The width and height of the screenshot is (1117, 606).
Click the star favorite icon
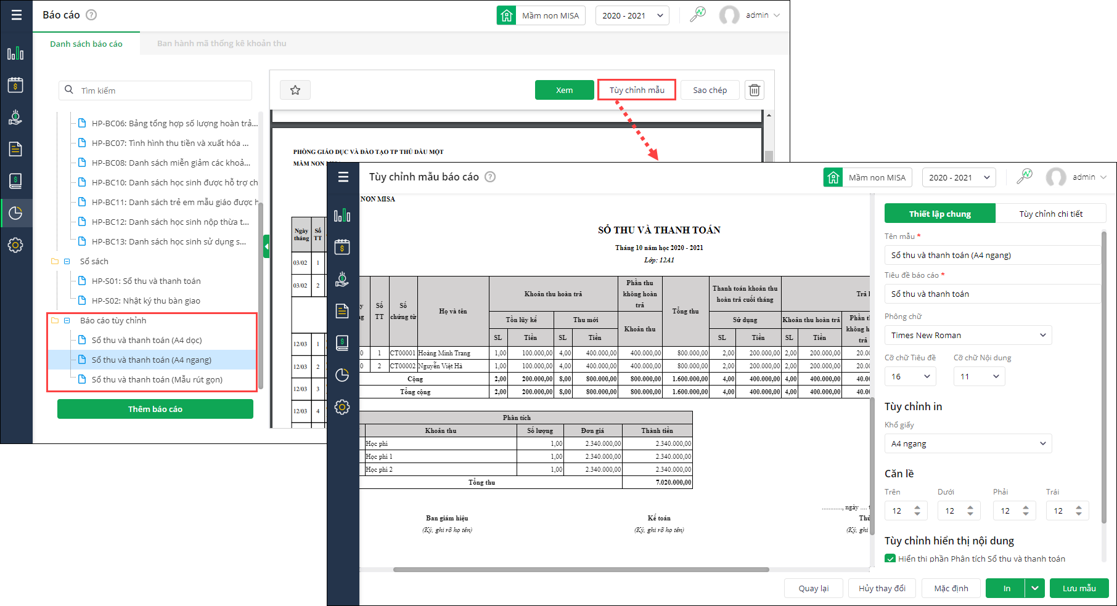pyautogui.click(x=295, y=90)
